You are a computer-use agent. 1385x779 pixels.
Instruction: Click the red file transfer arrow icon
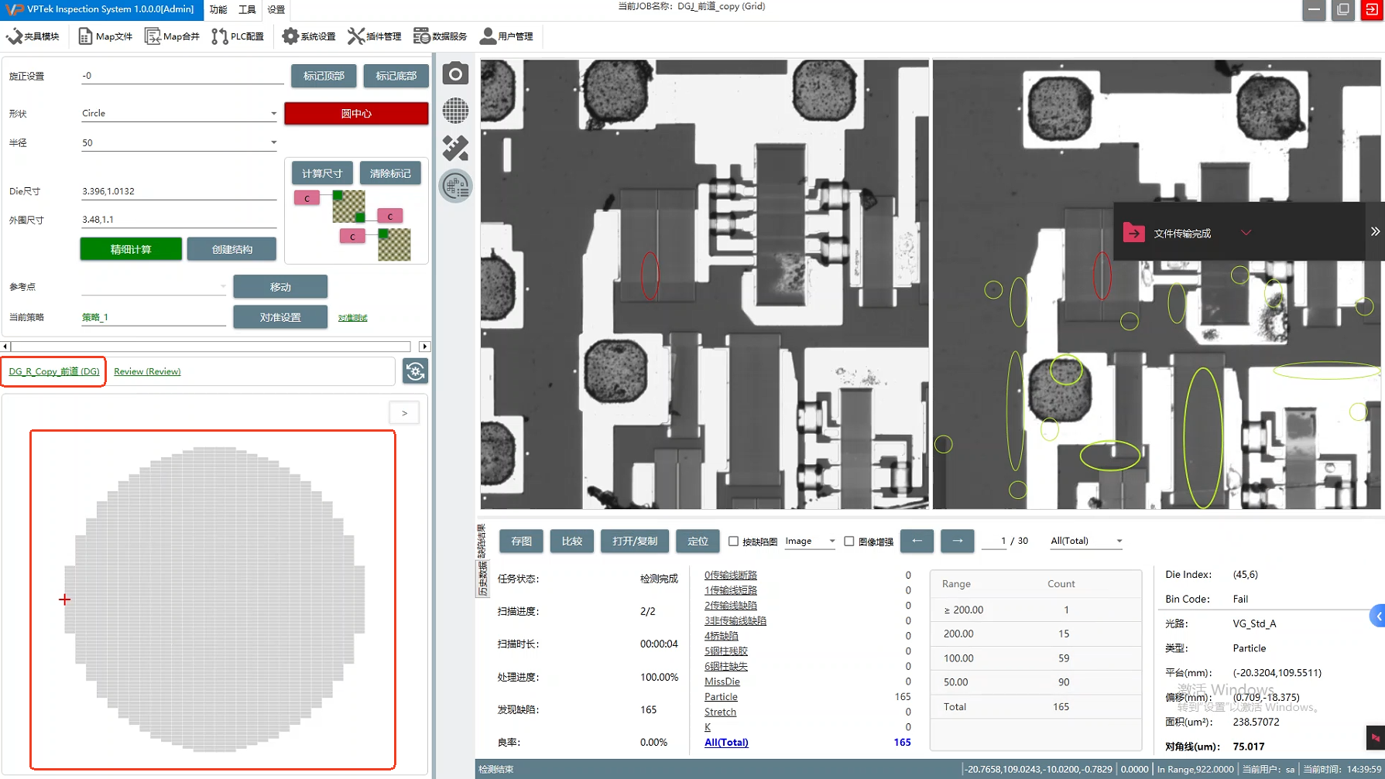click(1134, 233)
